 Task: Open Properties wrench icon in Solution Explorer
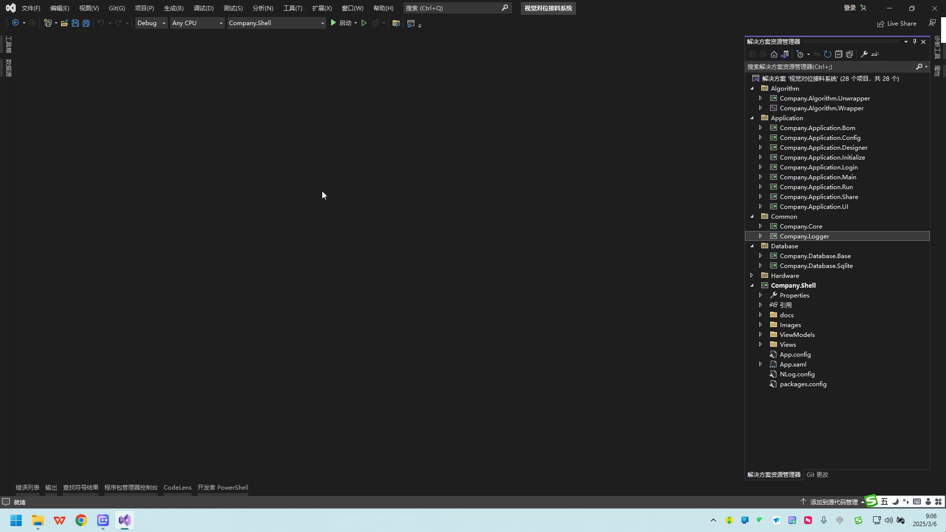[864, 54]
